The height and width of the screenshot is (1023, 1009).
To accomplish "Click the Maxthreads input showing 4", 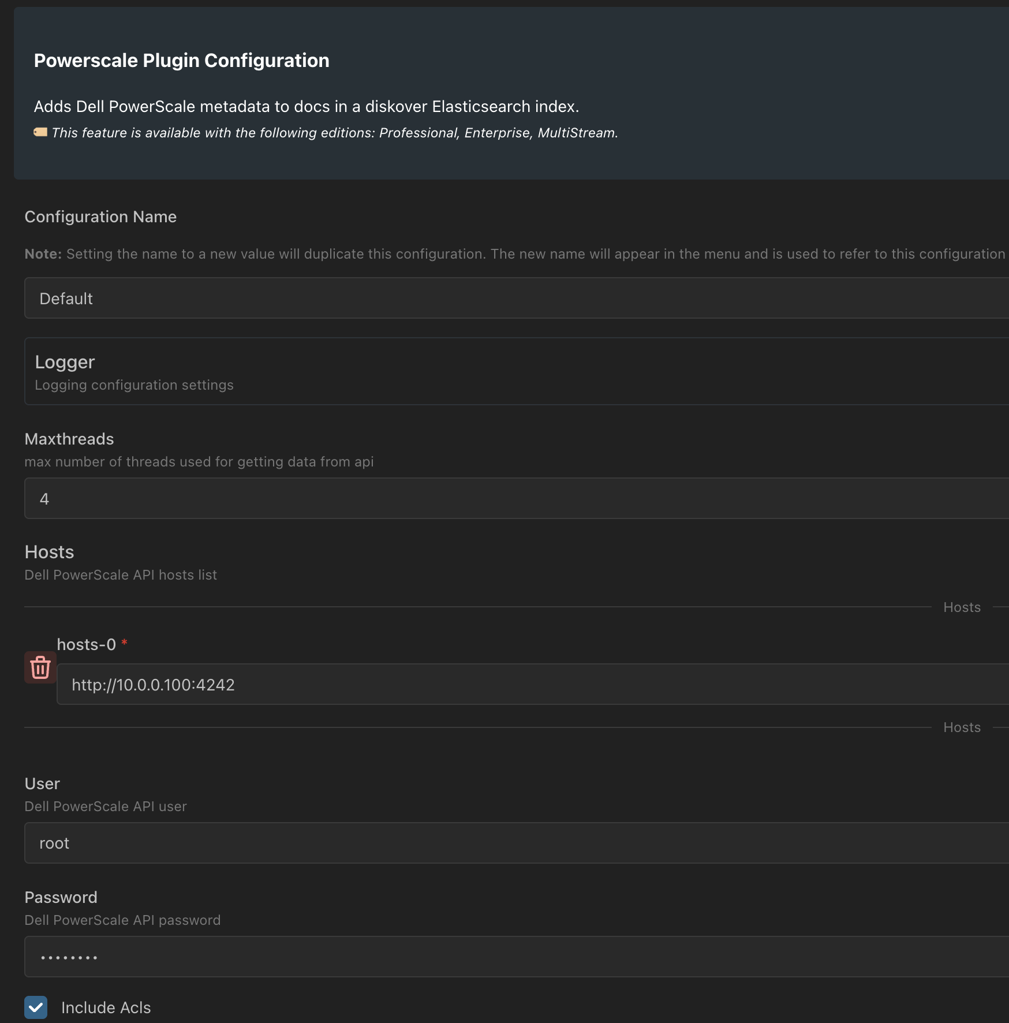I will pos(517,498).
